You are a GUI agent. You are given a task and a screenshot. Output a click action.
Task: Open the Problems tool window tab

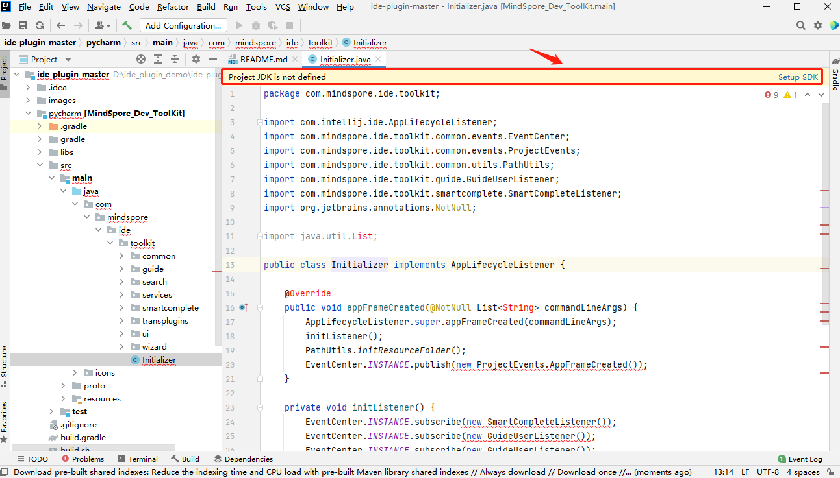click(82, 459)
